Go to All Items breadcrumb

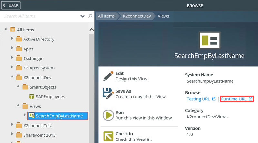(106, 16)
